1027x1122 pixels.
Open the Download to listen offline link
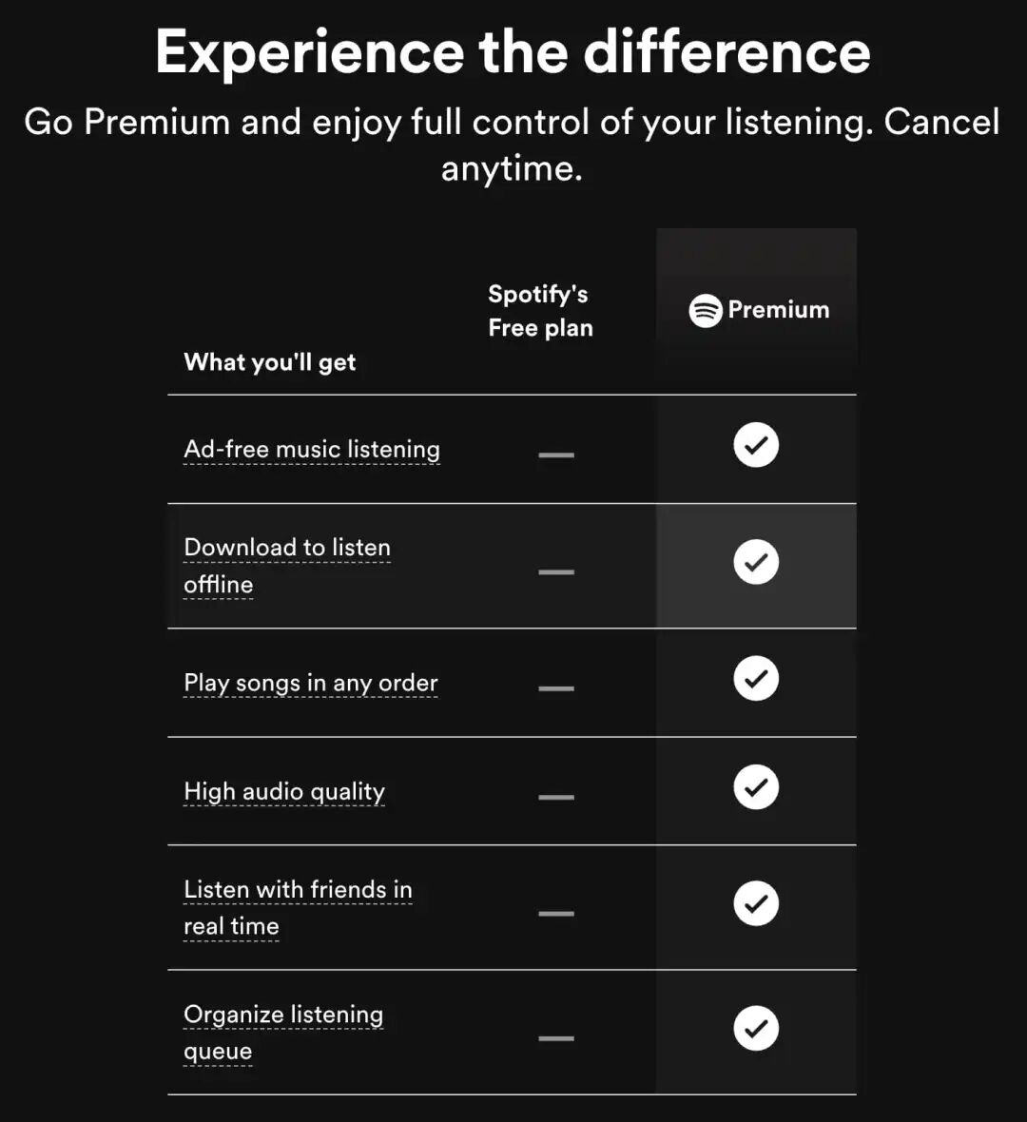click(x=287, y=566)
